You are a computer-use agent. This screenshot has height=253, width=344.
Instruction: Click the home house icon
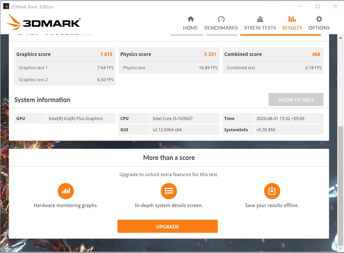pos(191,19)
